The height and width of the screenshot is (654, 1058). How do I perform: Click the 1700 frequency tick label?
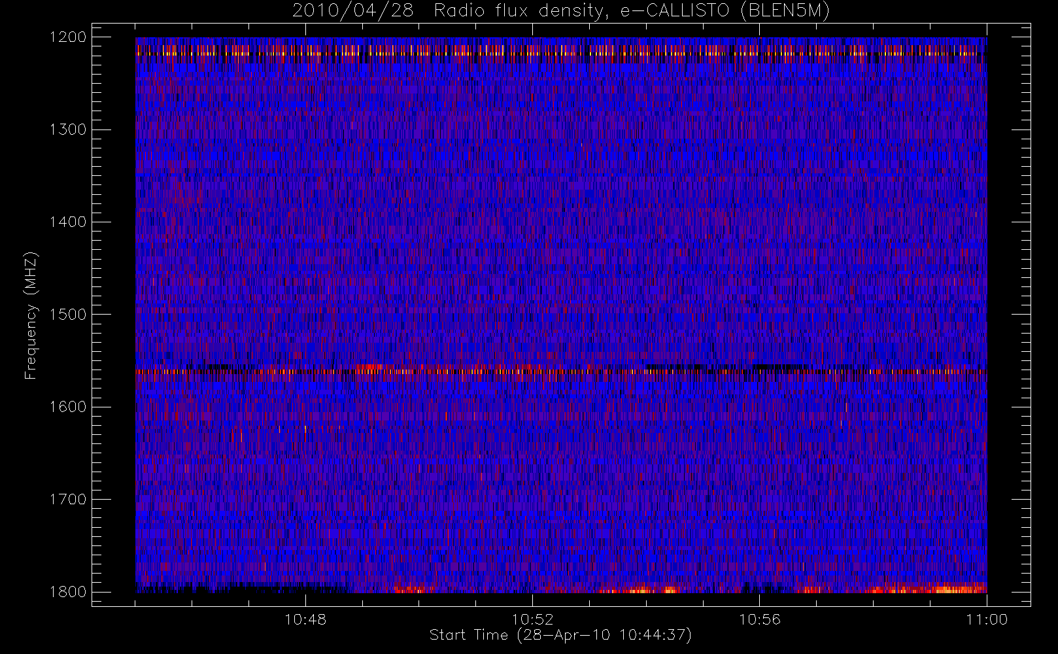[x=68, y=500]
